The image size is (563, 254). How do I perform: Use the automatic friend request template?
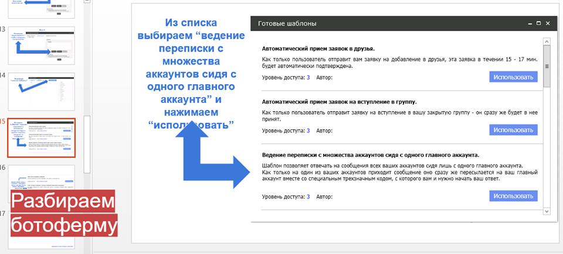click(513, 77)
